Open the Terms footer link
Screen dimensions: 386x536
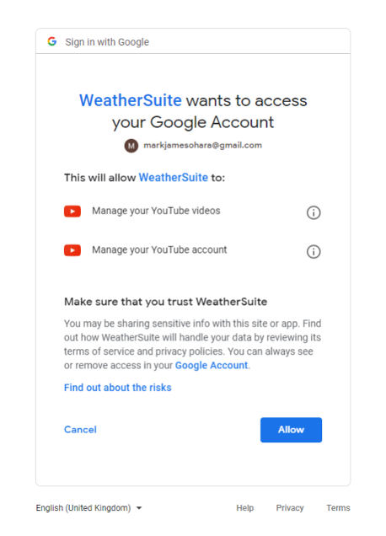(x=338, y=507)
